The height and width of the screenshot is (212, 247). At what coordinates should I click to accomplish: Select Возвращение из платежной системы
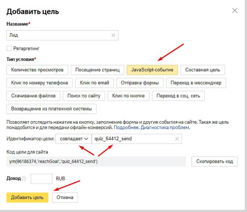pyautogui.click(x=51, y=109)
